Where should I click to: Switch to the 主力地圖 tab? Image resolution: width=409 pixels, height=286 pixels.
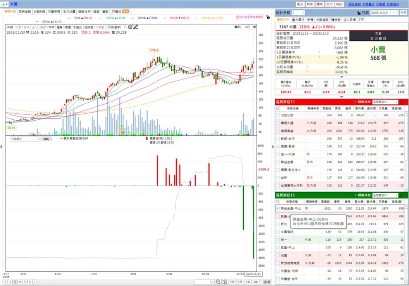click(69, 12)
